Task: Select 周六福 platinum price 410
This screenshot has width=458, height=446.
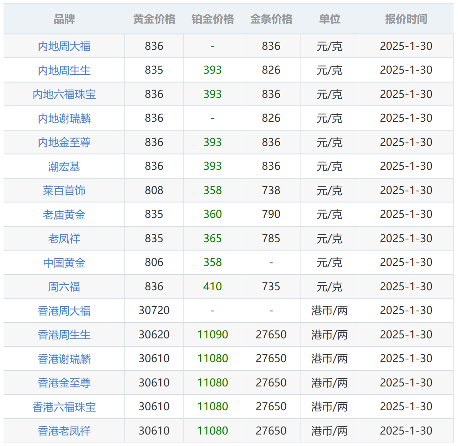Action: [x=213, y=287]
